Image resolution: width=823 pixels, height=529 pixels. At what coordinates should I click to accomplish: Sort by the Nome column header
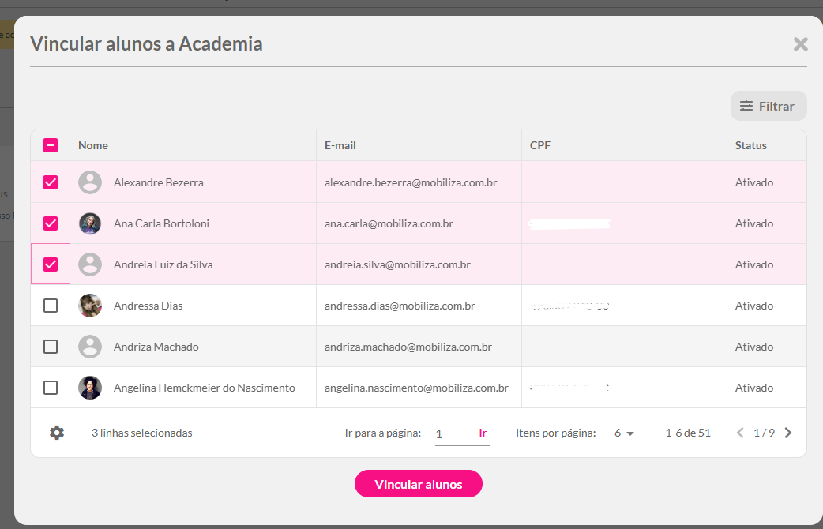[x=93, y=145]
